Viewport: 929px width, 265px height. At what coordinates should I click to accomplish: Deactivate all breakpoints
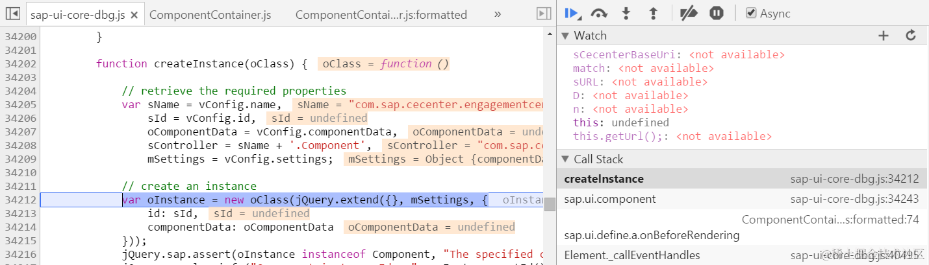coord(688,13)
